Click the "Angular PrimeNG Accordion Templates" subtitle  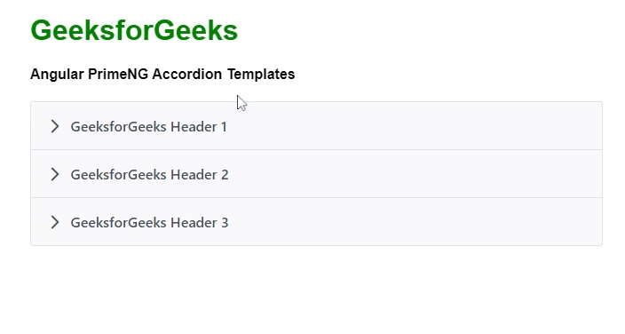pyautogui.click(x=162, y=75)
